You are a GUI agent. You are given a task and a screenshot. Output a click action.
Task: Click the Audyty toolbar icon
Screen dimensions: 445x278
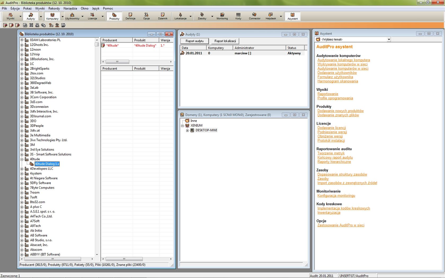pyautogui.click(x=31, y=16)
